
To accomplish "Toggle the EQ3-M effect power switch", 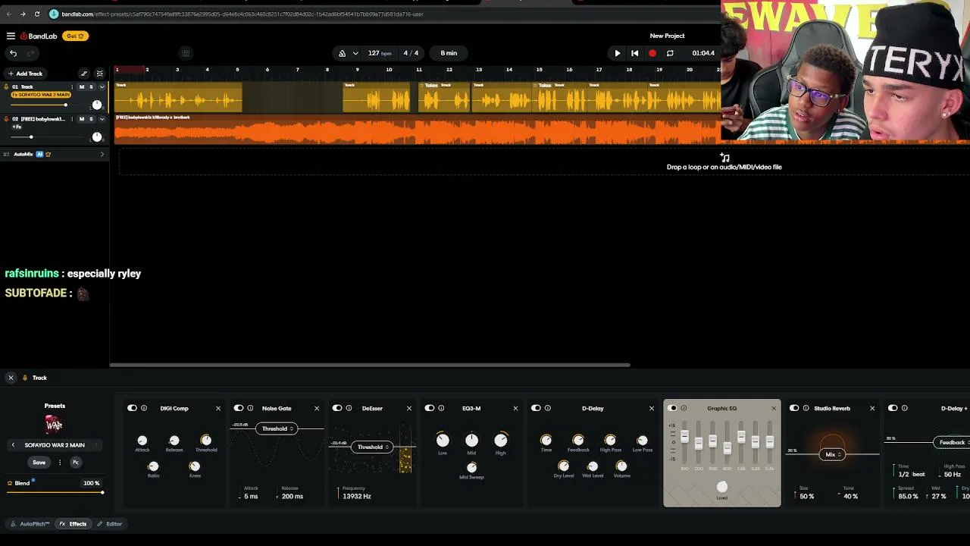I will (429, 408).
